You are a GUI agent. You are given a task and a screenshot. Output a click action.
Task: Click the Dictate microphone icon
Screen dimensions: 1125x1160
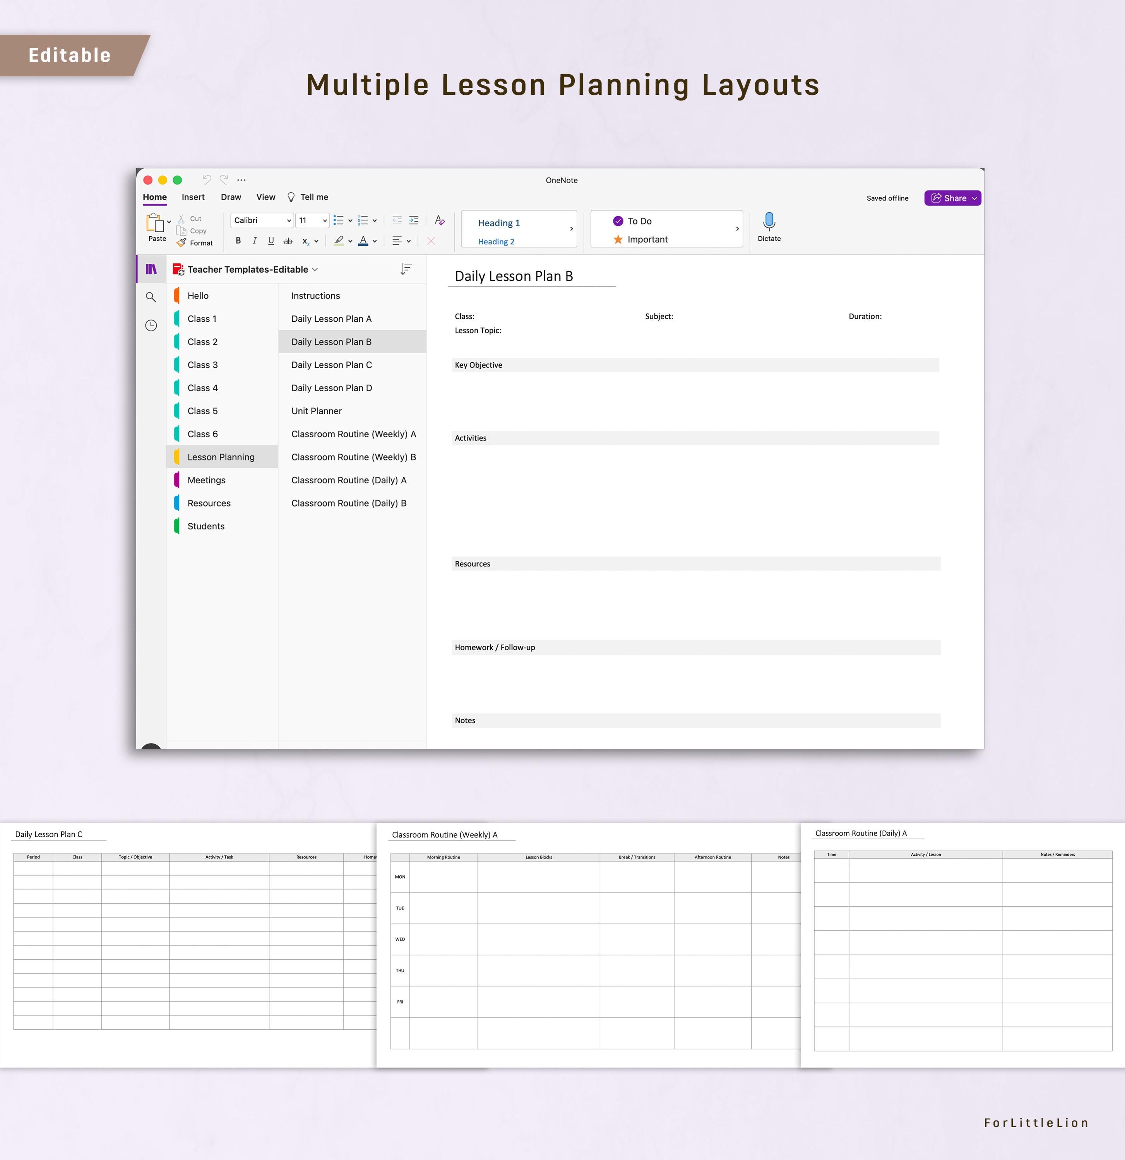[769, 222]
